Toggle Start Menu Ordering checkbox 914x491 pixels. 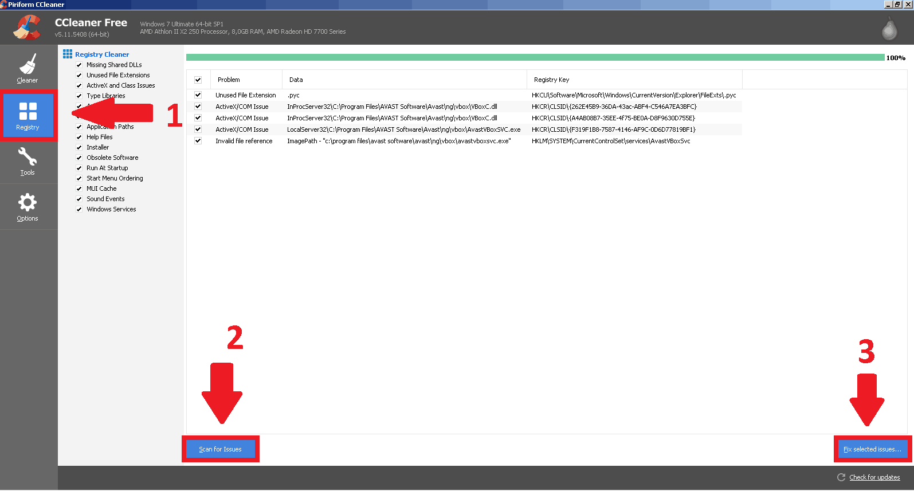pos(79,178)
